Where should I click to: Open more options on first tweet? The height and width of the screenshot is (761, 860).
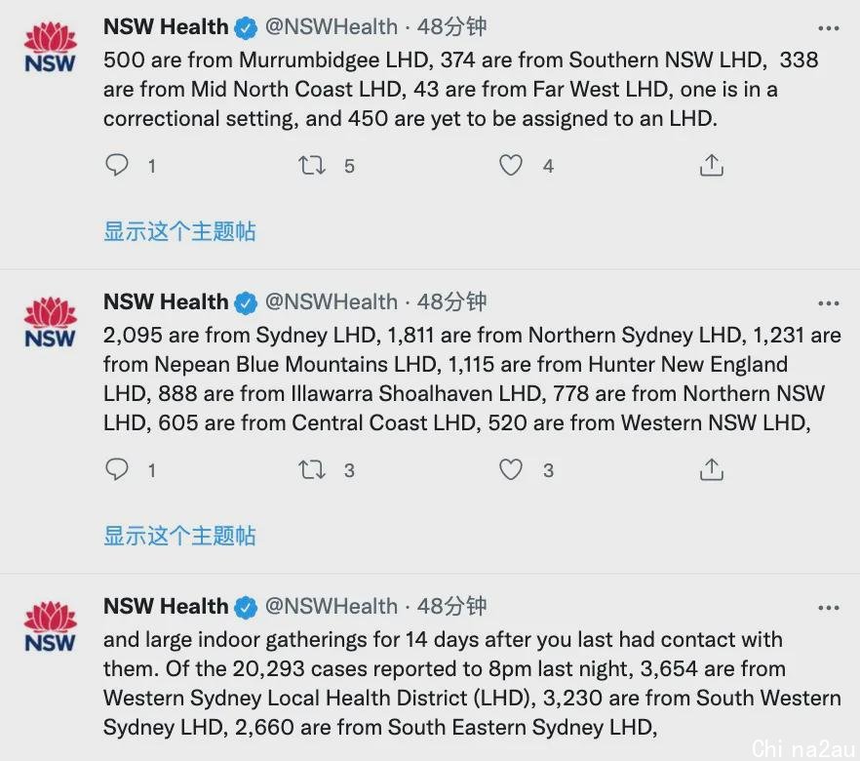pyautogui.click(x=828, y=28)
